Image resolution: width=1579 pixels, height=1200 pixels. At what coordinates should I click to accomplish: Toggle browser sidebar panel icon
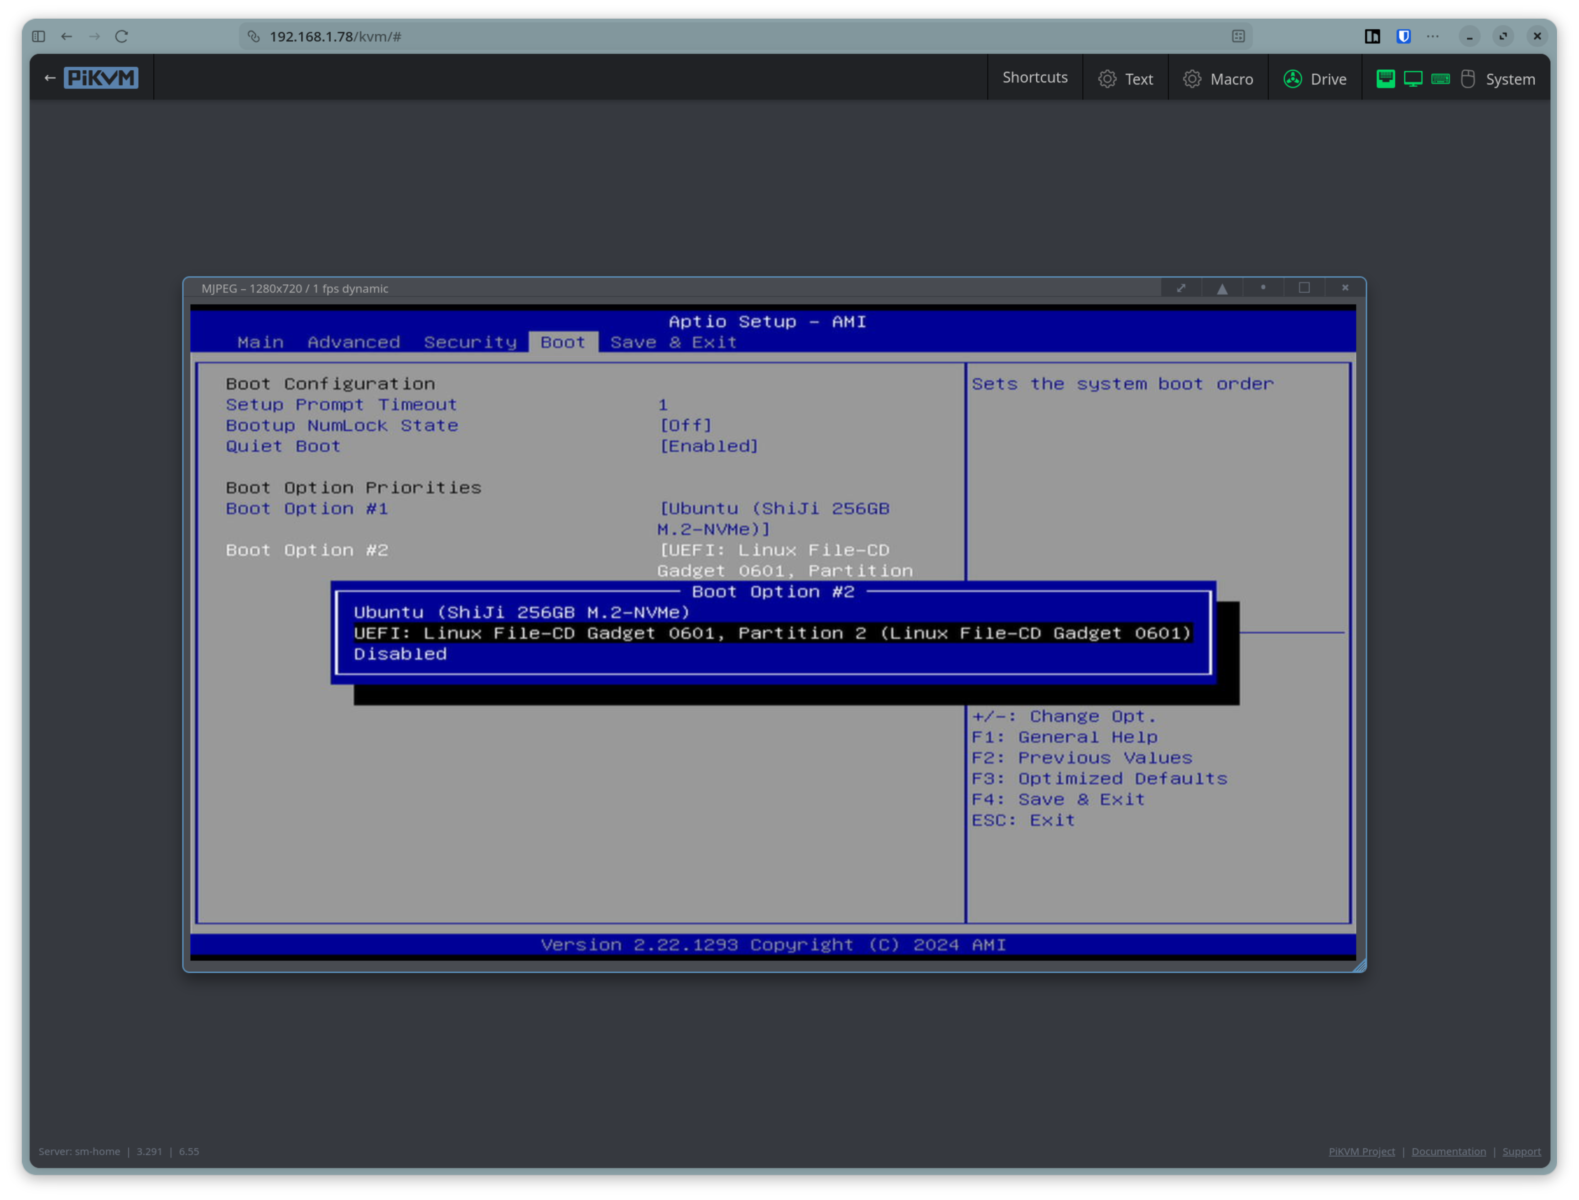(39, 37)
